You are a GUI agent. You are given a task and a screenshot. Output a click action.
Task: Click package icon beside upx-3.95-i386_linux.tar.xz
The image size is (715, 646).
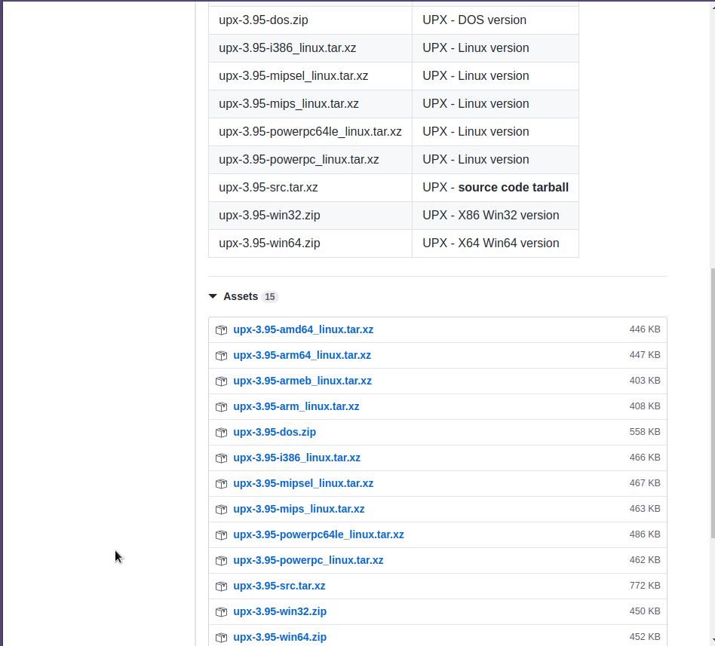click(221, 458)
